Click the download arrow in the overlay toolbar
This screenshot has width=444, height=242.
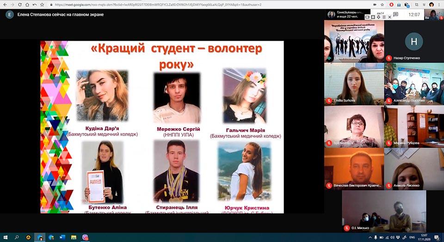click(378, 17)
